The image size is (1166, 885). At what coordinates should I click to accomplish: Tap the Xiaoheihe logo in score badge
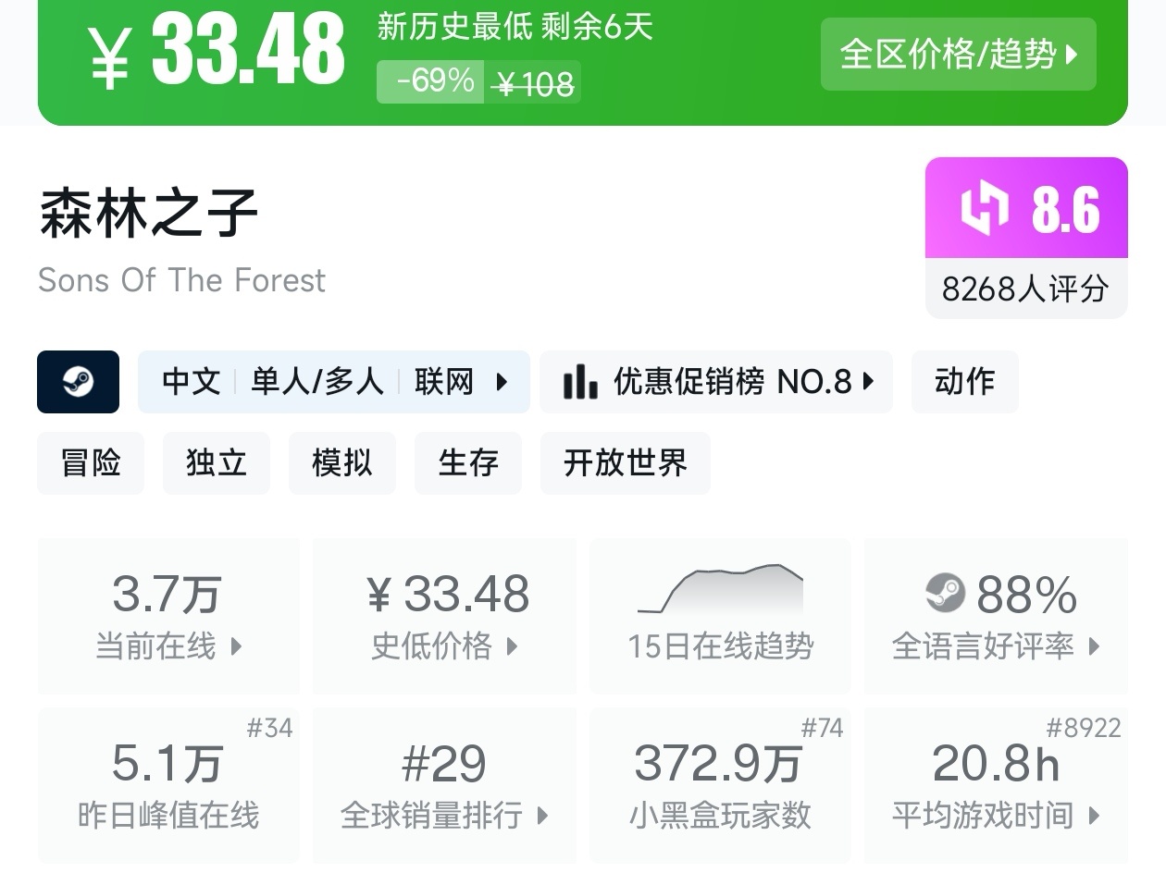tap(984, 208)
